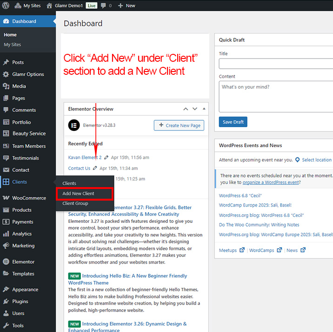Click the Content textarea

point(276,97)
